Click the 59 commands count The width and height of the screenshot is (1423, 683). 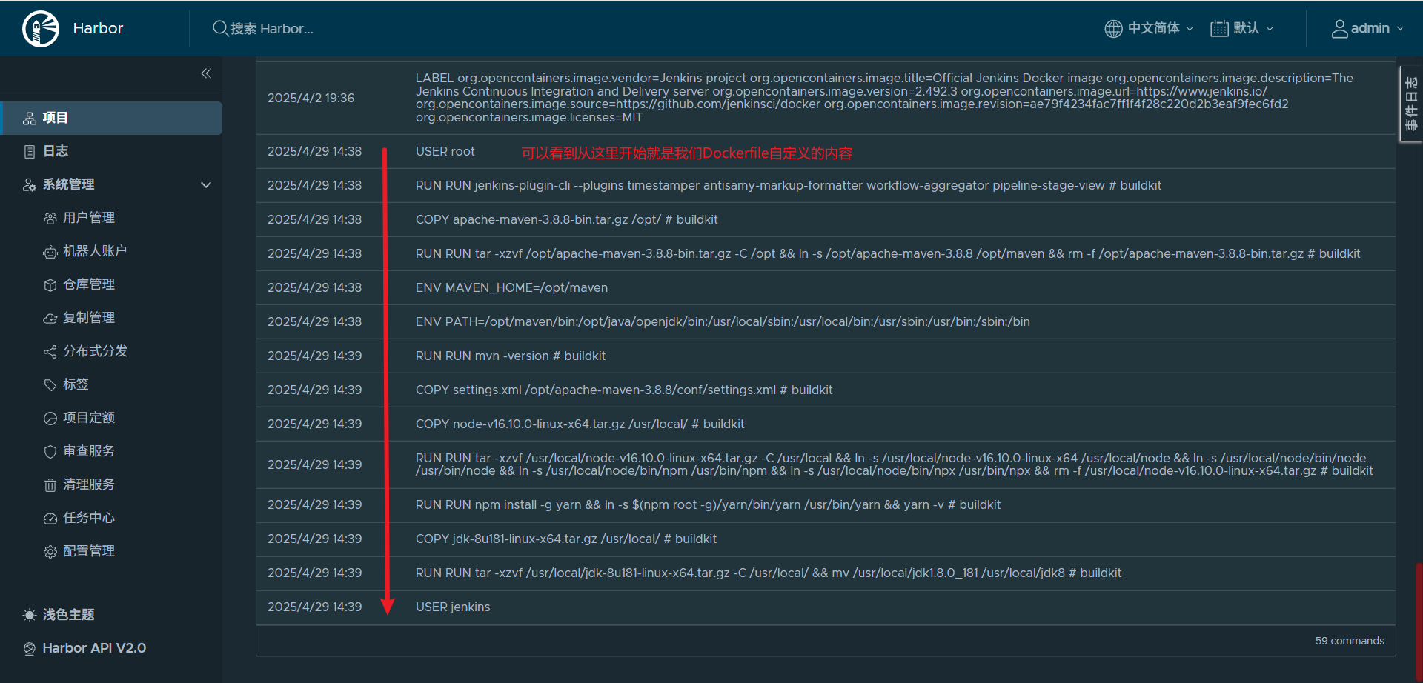(x=1350, y=641)
